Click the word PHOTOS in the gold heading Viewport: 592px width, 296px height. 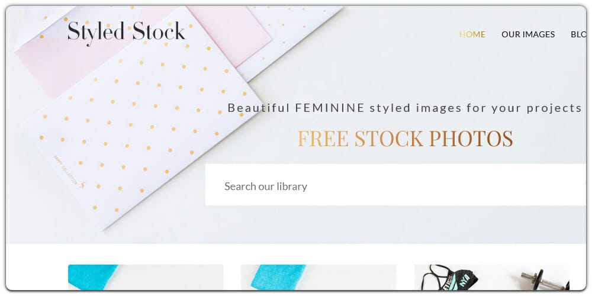click(471, 138)
